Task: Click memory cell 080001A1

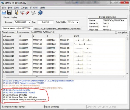Action: (53, 40)
